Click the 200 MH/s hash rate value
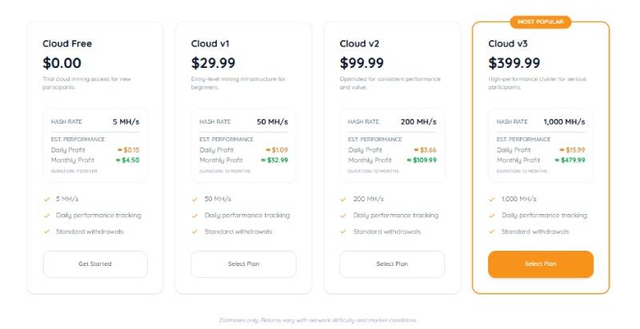This screenshot has width=640, height=329. point(418,121)
